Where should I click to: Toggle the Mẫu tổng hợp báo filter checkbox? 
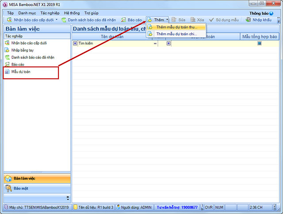(x=260, y=43)
